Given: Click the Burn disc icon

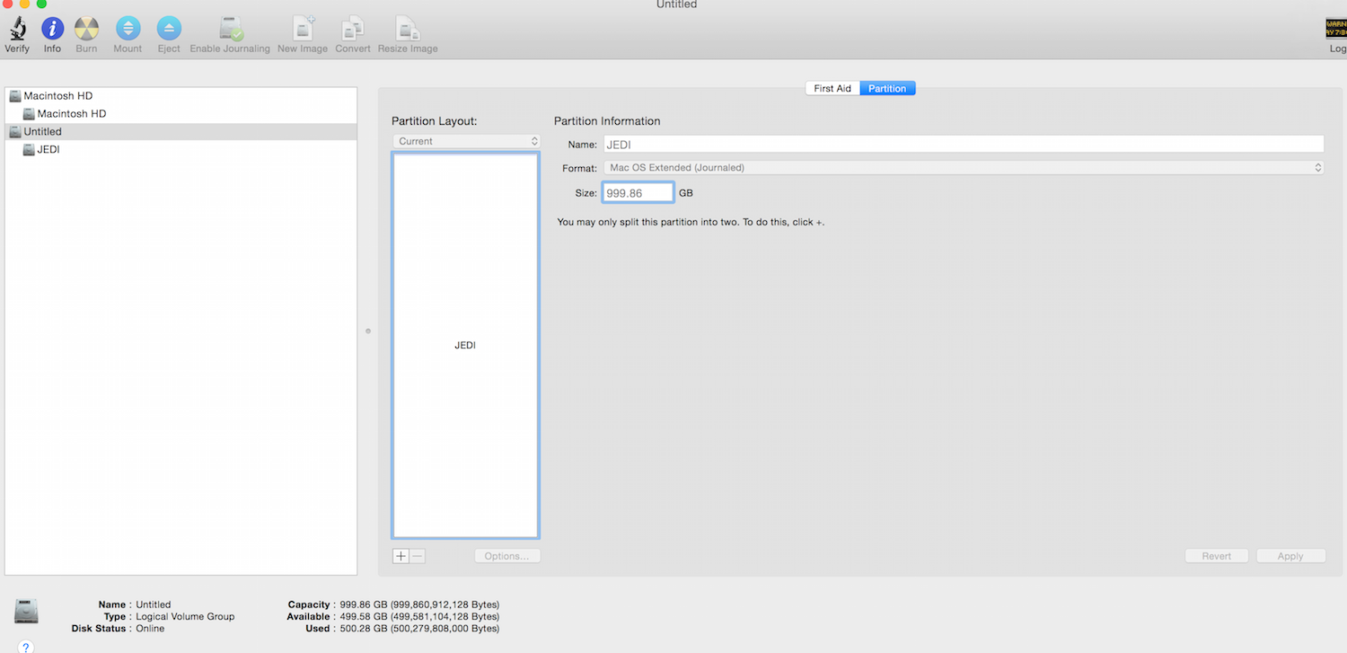Looking at the screenshot, I should tap(86, 29).
